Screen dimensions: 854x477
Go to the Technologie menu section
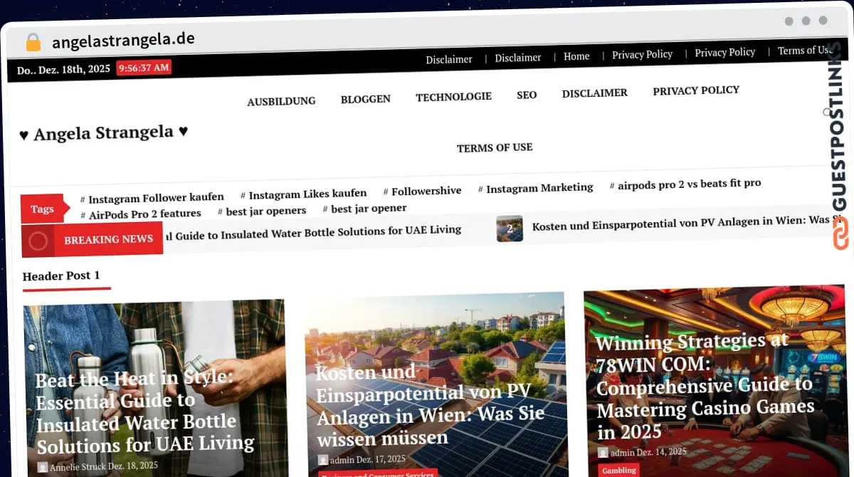(x=453, y=96)
